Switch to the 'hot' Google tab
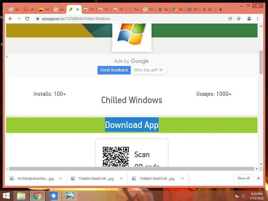The height and width of the screenshot is (201, 268). coord(149,9)
